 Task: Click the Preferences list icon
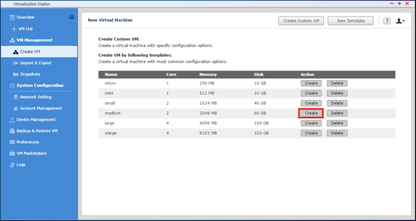[12, 142]
